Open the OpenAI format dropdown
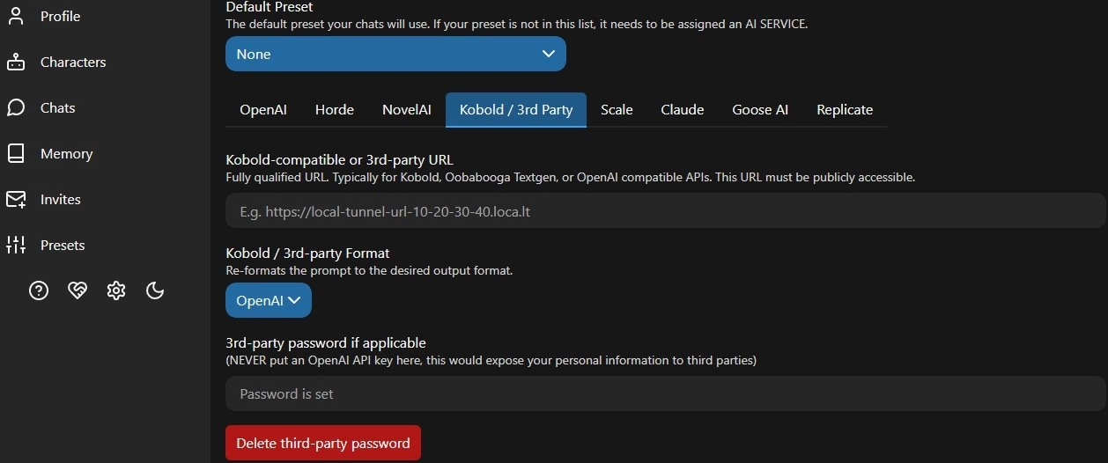The width and height of the screenshot is (1108, 463). pos(269,300)
